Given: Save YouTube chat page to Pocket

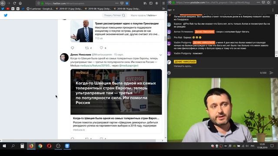Looking at the screenshot, I should [264, 2].
